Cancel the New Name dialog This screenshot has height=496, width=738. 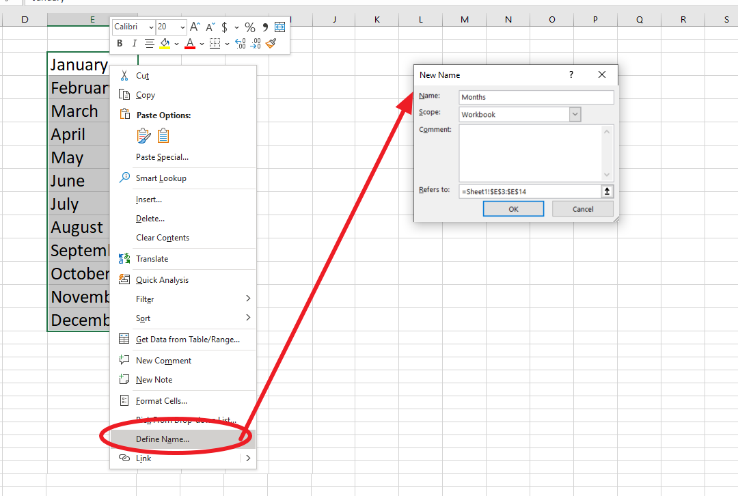pyautogui.click(x=583, y=209)
